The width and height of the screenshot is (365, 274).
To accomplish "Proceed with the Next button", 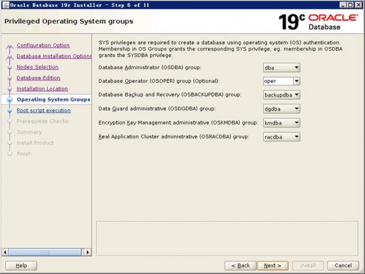I will [x=272, y=265].
